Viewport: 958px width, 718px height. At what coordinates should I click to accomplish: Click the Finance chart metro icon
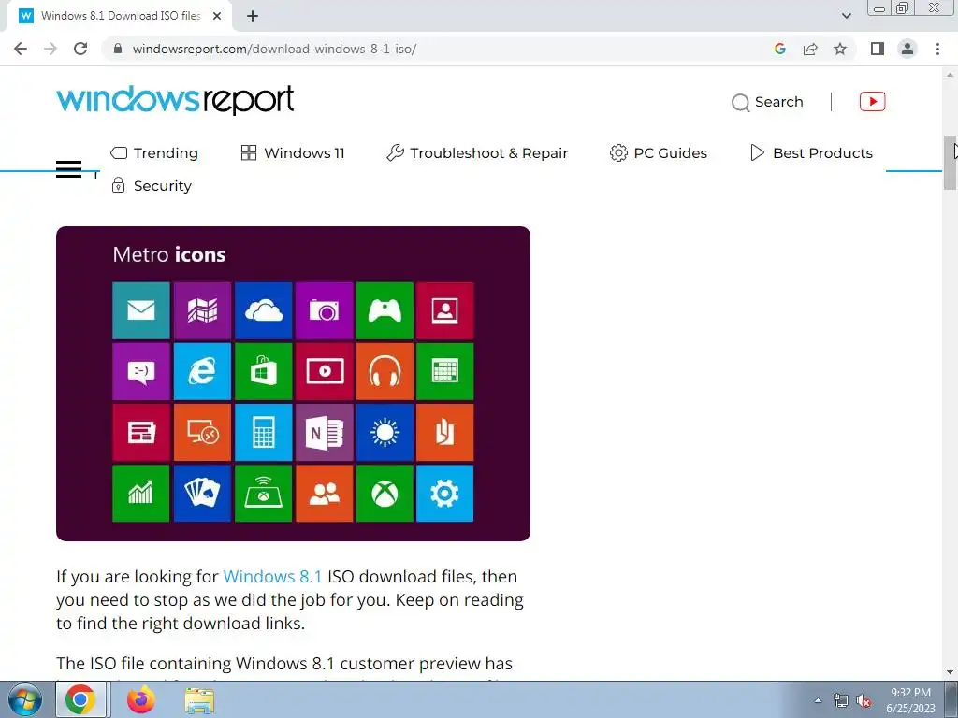(141, 494)
